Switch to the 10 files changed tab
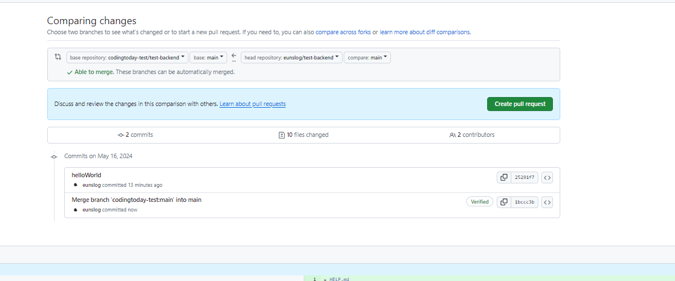Viewport: 675px width, 281px height. [x=304, y=135]
